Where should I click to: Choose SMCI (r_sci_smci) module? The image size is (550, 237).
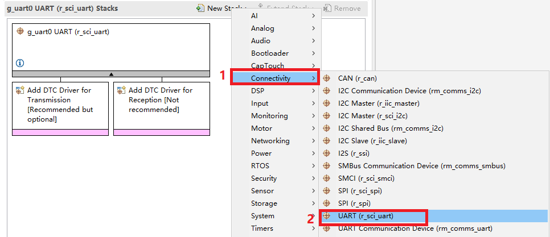click(434, 178)
